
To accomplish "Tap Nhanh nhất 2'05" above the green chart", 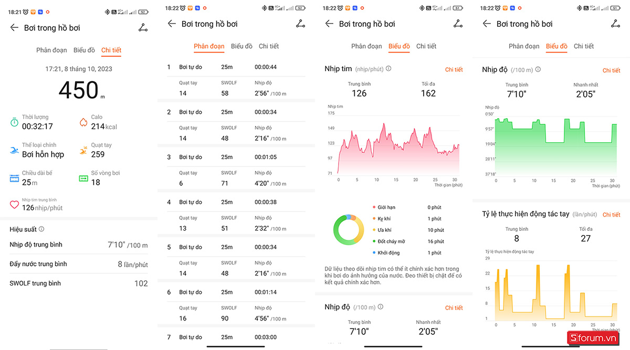I will click(586, 94).
